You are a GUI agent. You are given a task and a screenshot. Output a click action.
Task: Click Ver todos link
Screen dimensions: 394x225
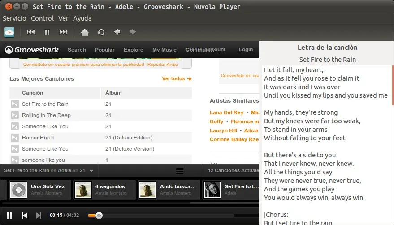[x=177, y=79]
